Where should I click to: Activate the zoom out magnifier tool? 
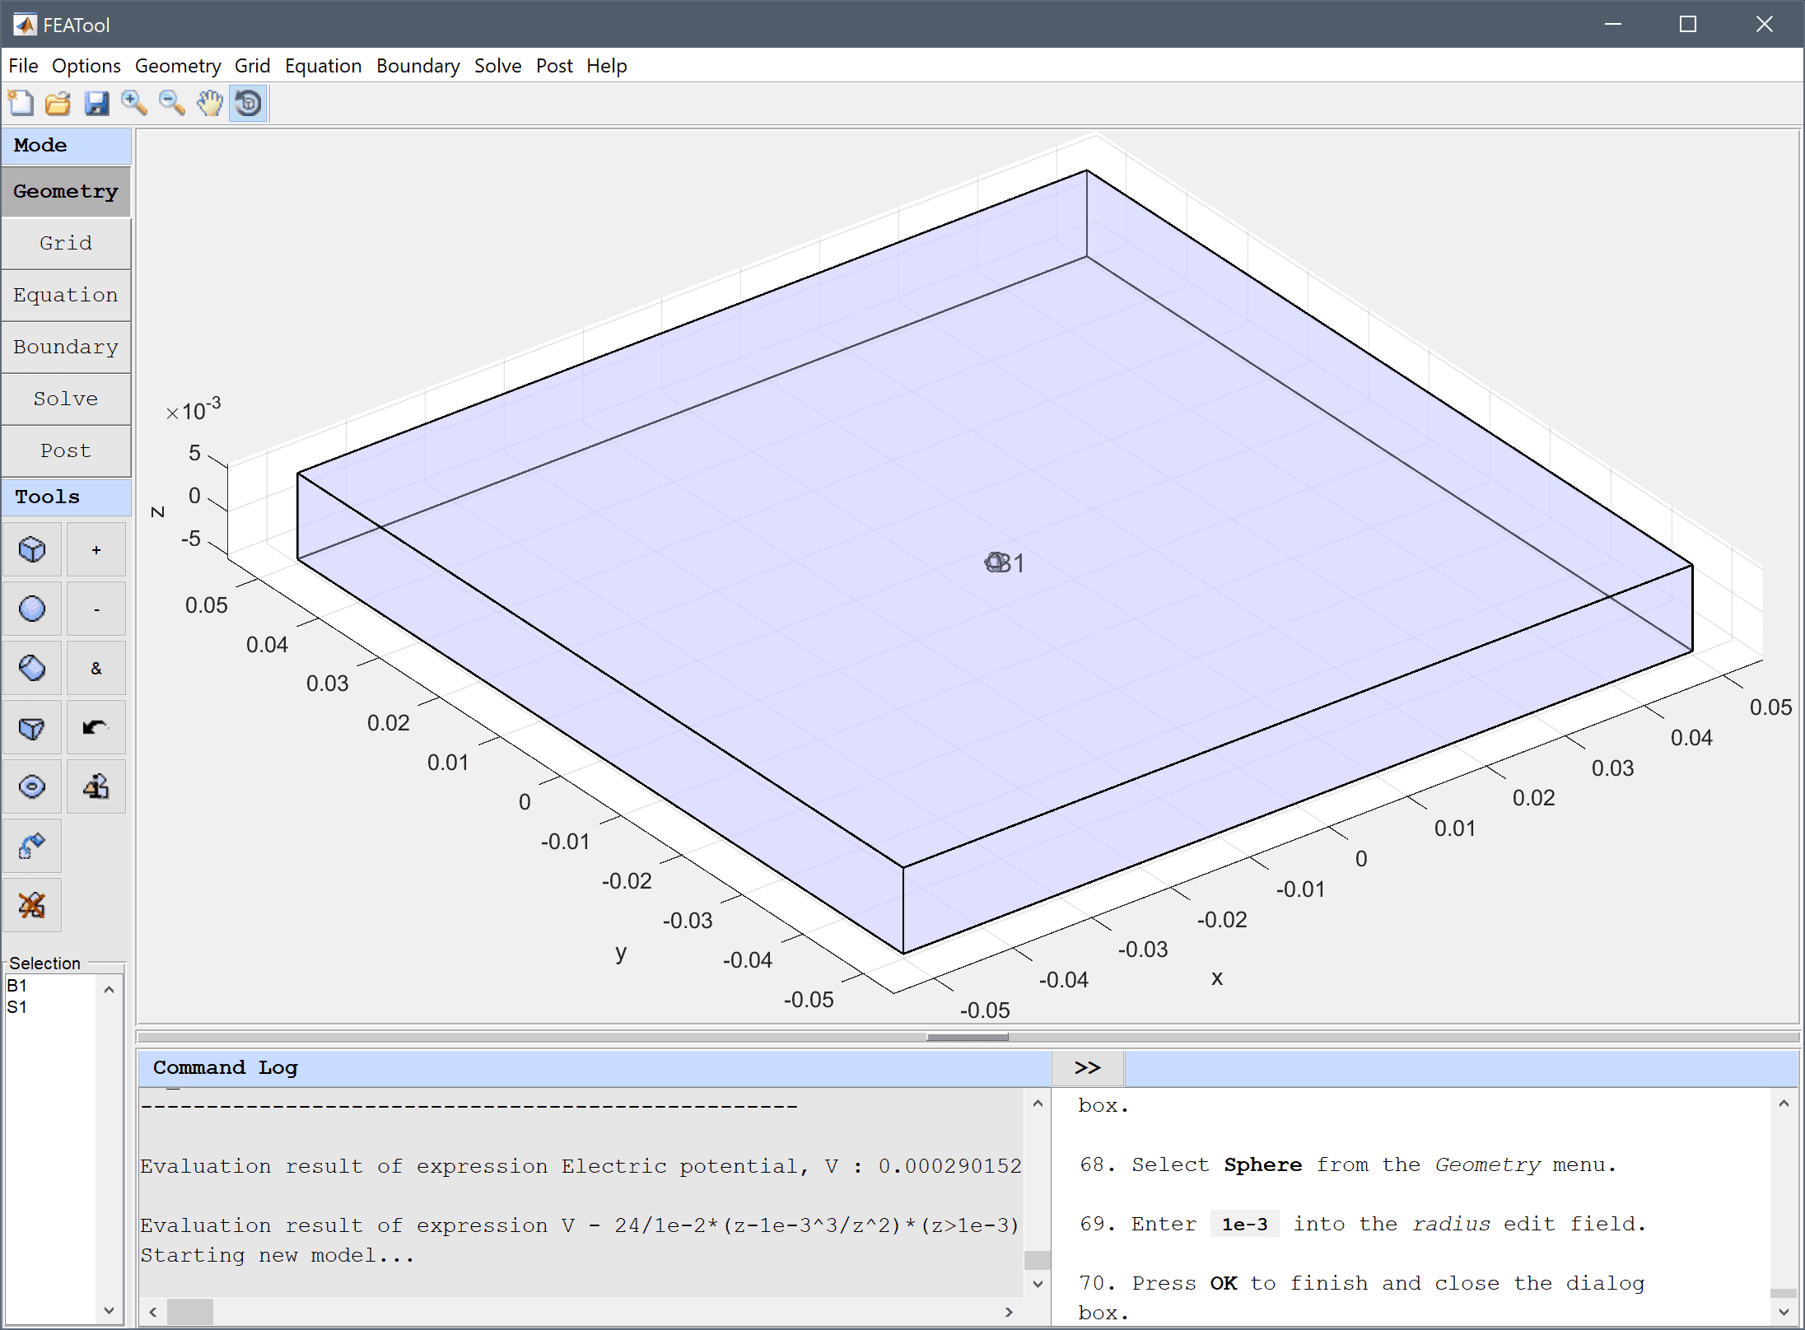pos(172,104)
